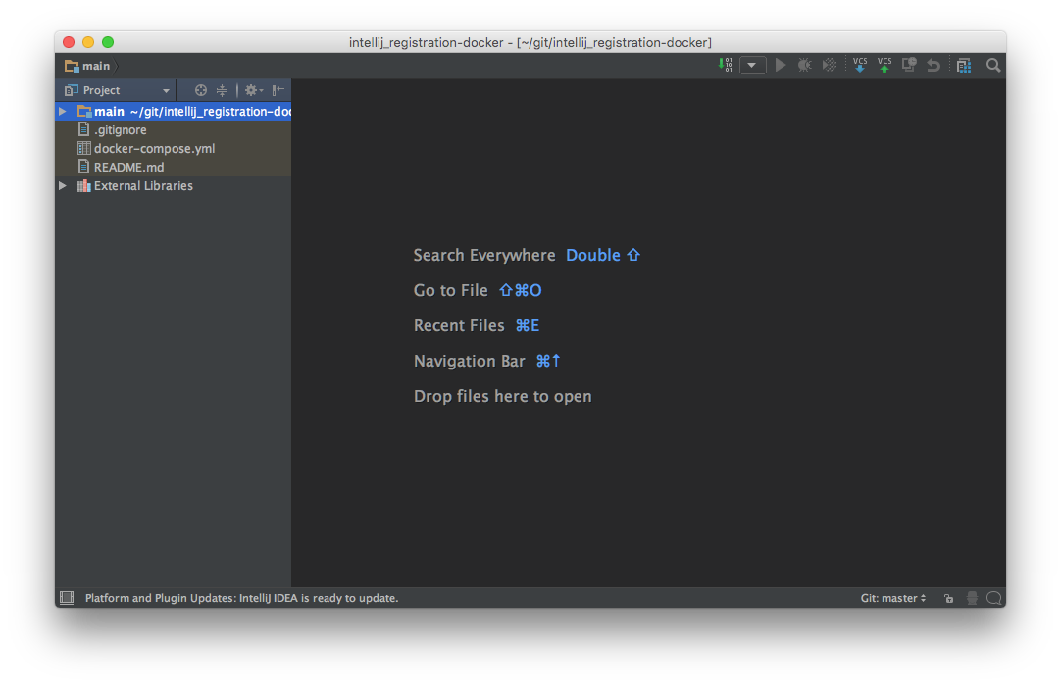Open the Project panel gear settings menu
1061x686 pixels.
[252, 90]
